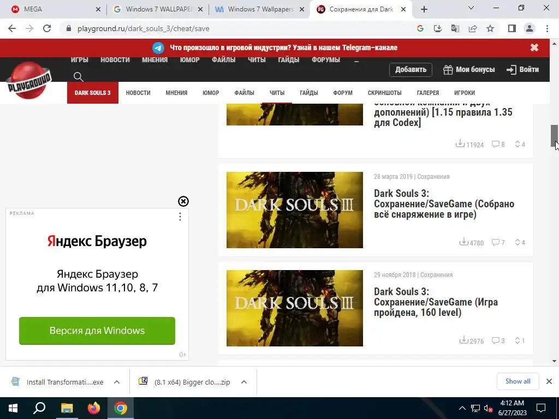Open the translate page icon
559x419 pixels.
point(455,28)
